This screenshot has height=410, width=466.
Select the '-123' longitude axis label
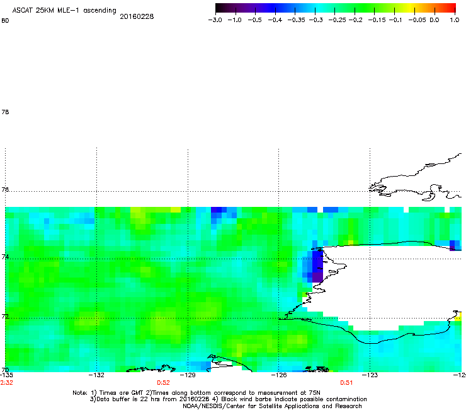tap(370, 375)
